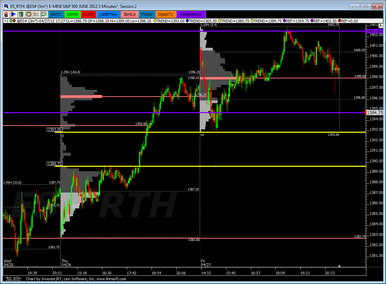Click yellow TREND=1393.00 legend marker
Image resolution: width=386 pixels, height=284 pixels.
(155, 21)
